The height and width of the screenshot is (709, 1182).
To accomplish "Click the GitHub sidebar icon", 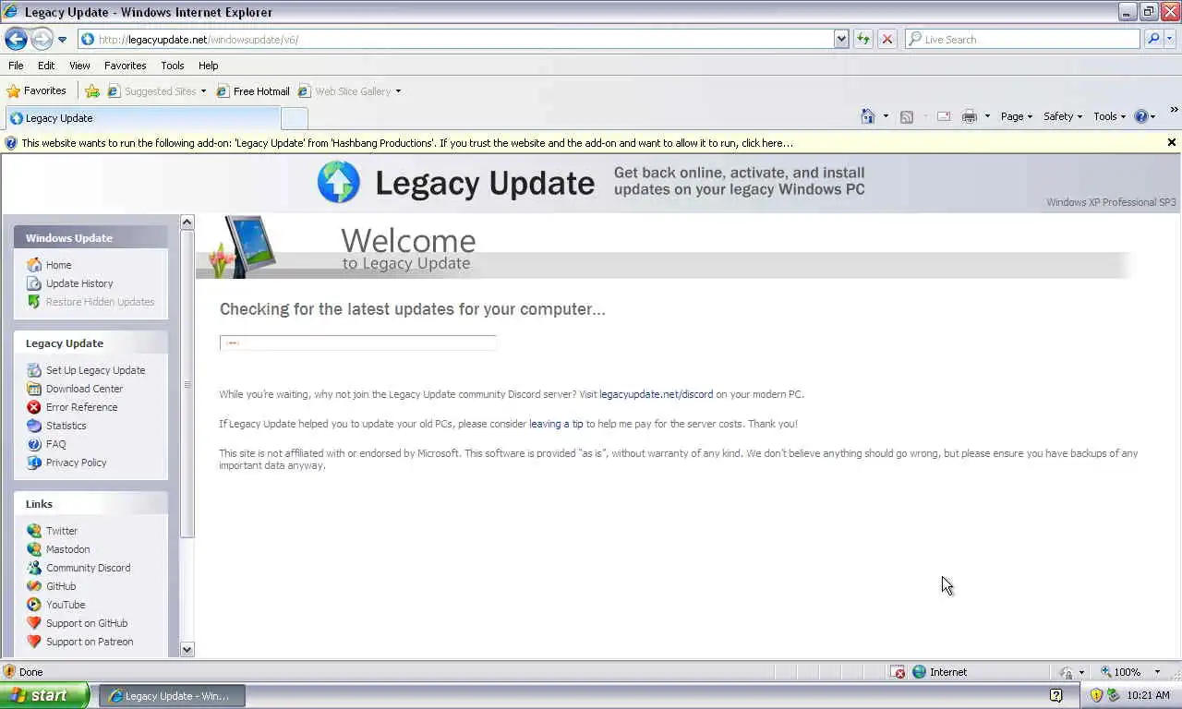I will (34, 586).
